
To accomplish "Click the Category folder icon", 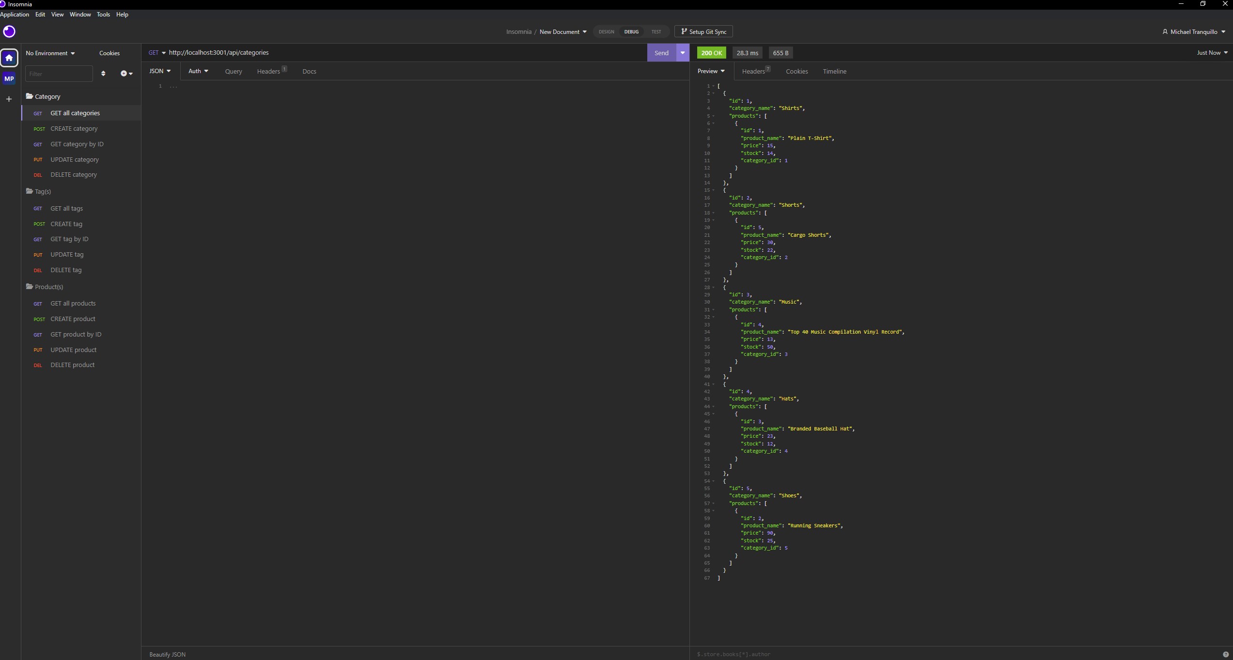I will pyautogui.click(x=30, y=96).
